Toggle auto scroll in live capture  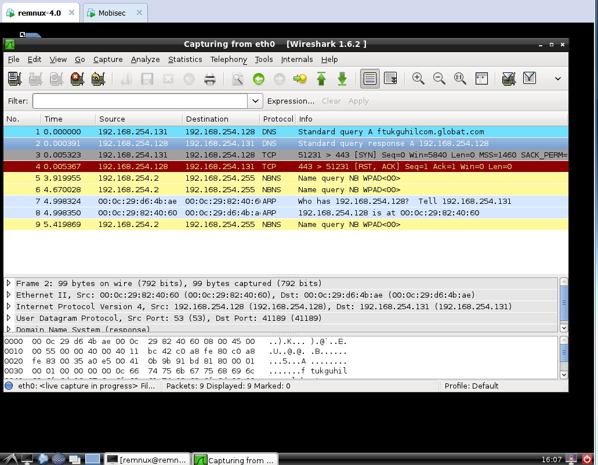tap(390, 79)
